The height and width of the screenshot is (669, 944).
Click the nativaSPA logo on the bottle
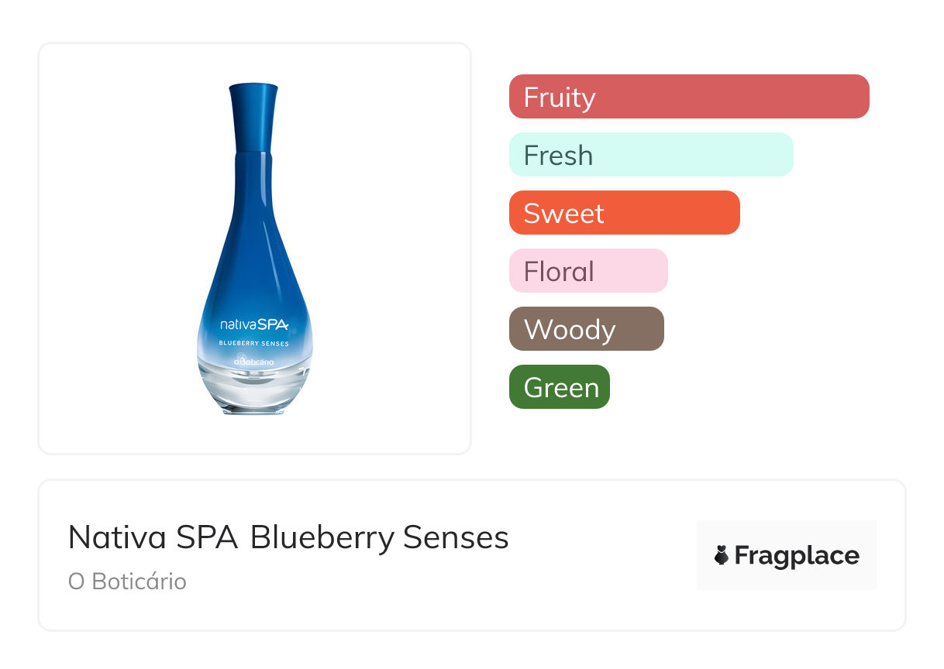tap(254, 325)
